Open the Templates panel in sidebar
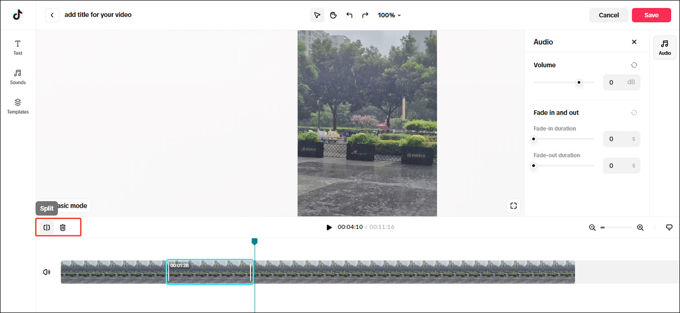The image size is (680, 313). 18,106
